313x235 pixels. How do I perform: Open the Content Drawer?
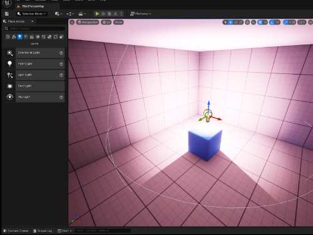(16, 231)
